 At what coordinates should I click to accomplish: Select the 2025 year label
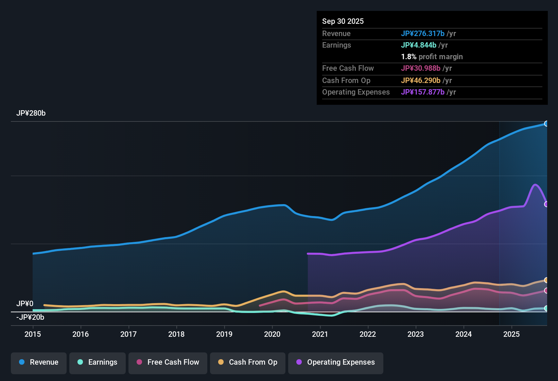coord(512,334)
